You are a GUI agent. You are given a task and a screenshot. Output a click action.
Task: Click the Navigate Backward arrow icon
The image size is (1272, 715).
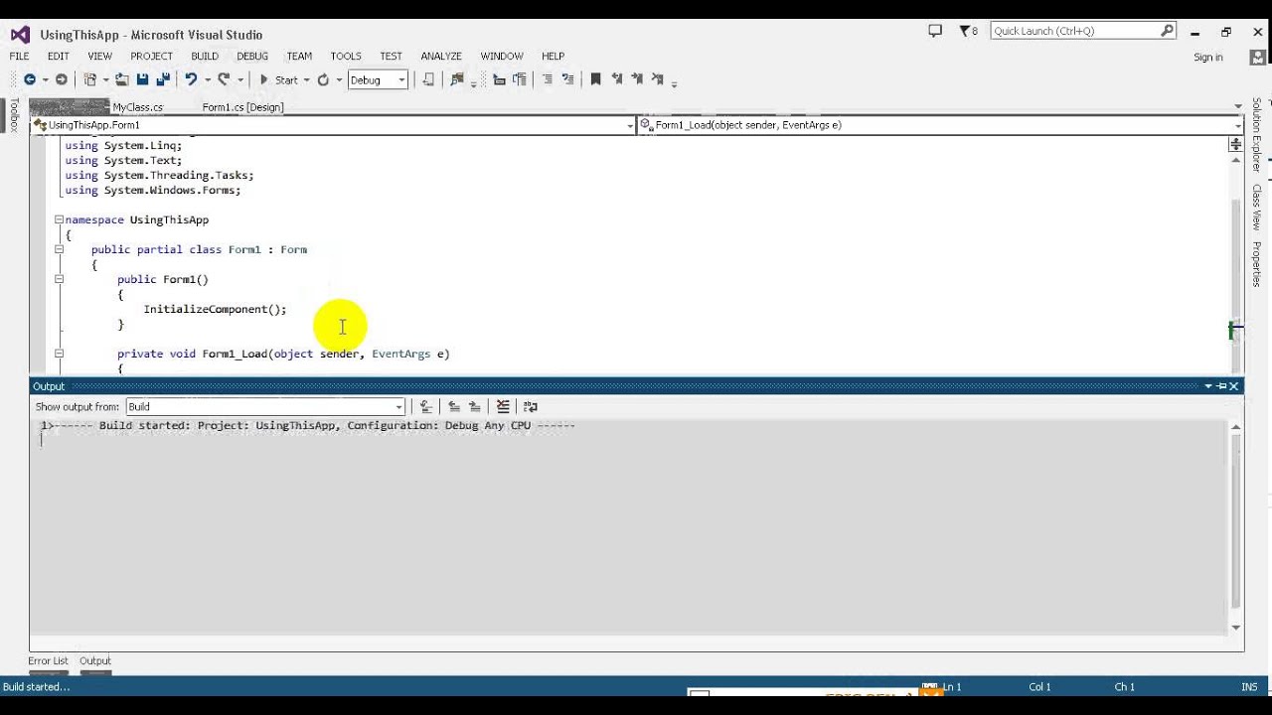tap(30, 79)
